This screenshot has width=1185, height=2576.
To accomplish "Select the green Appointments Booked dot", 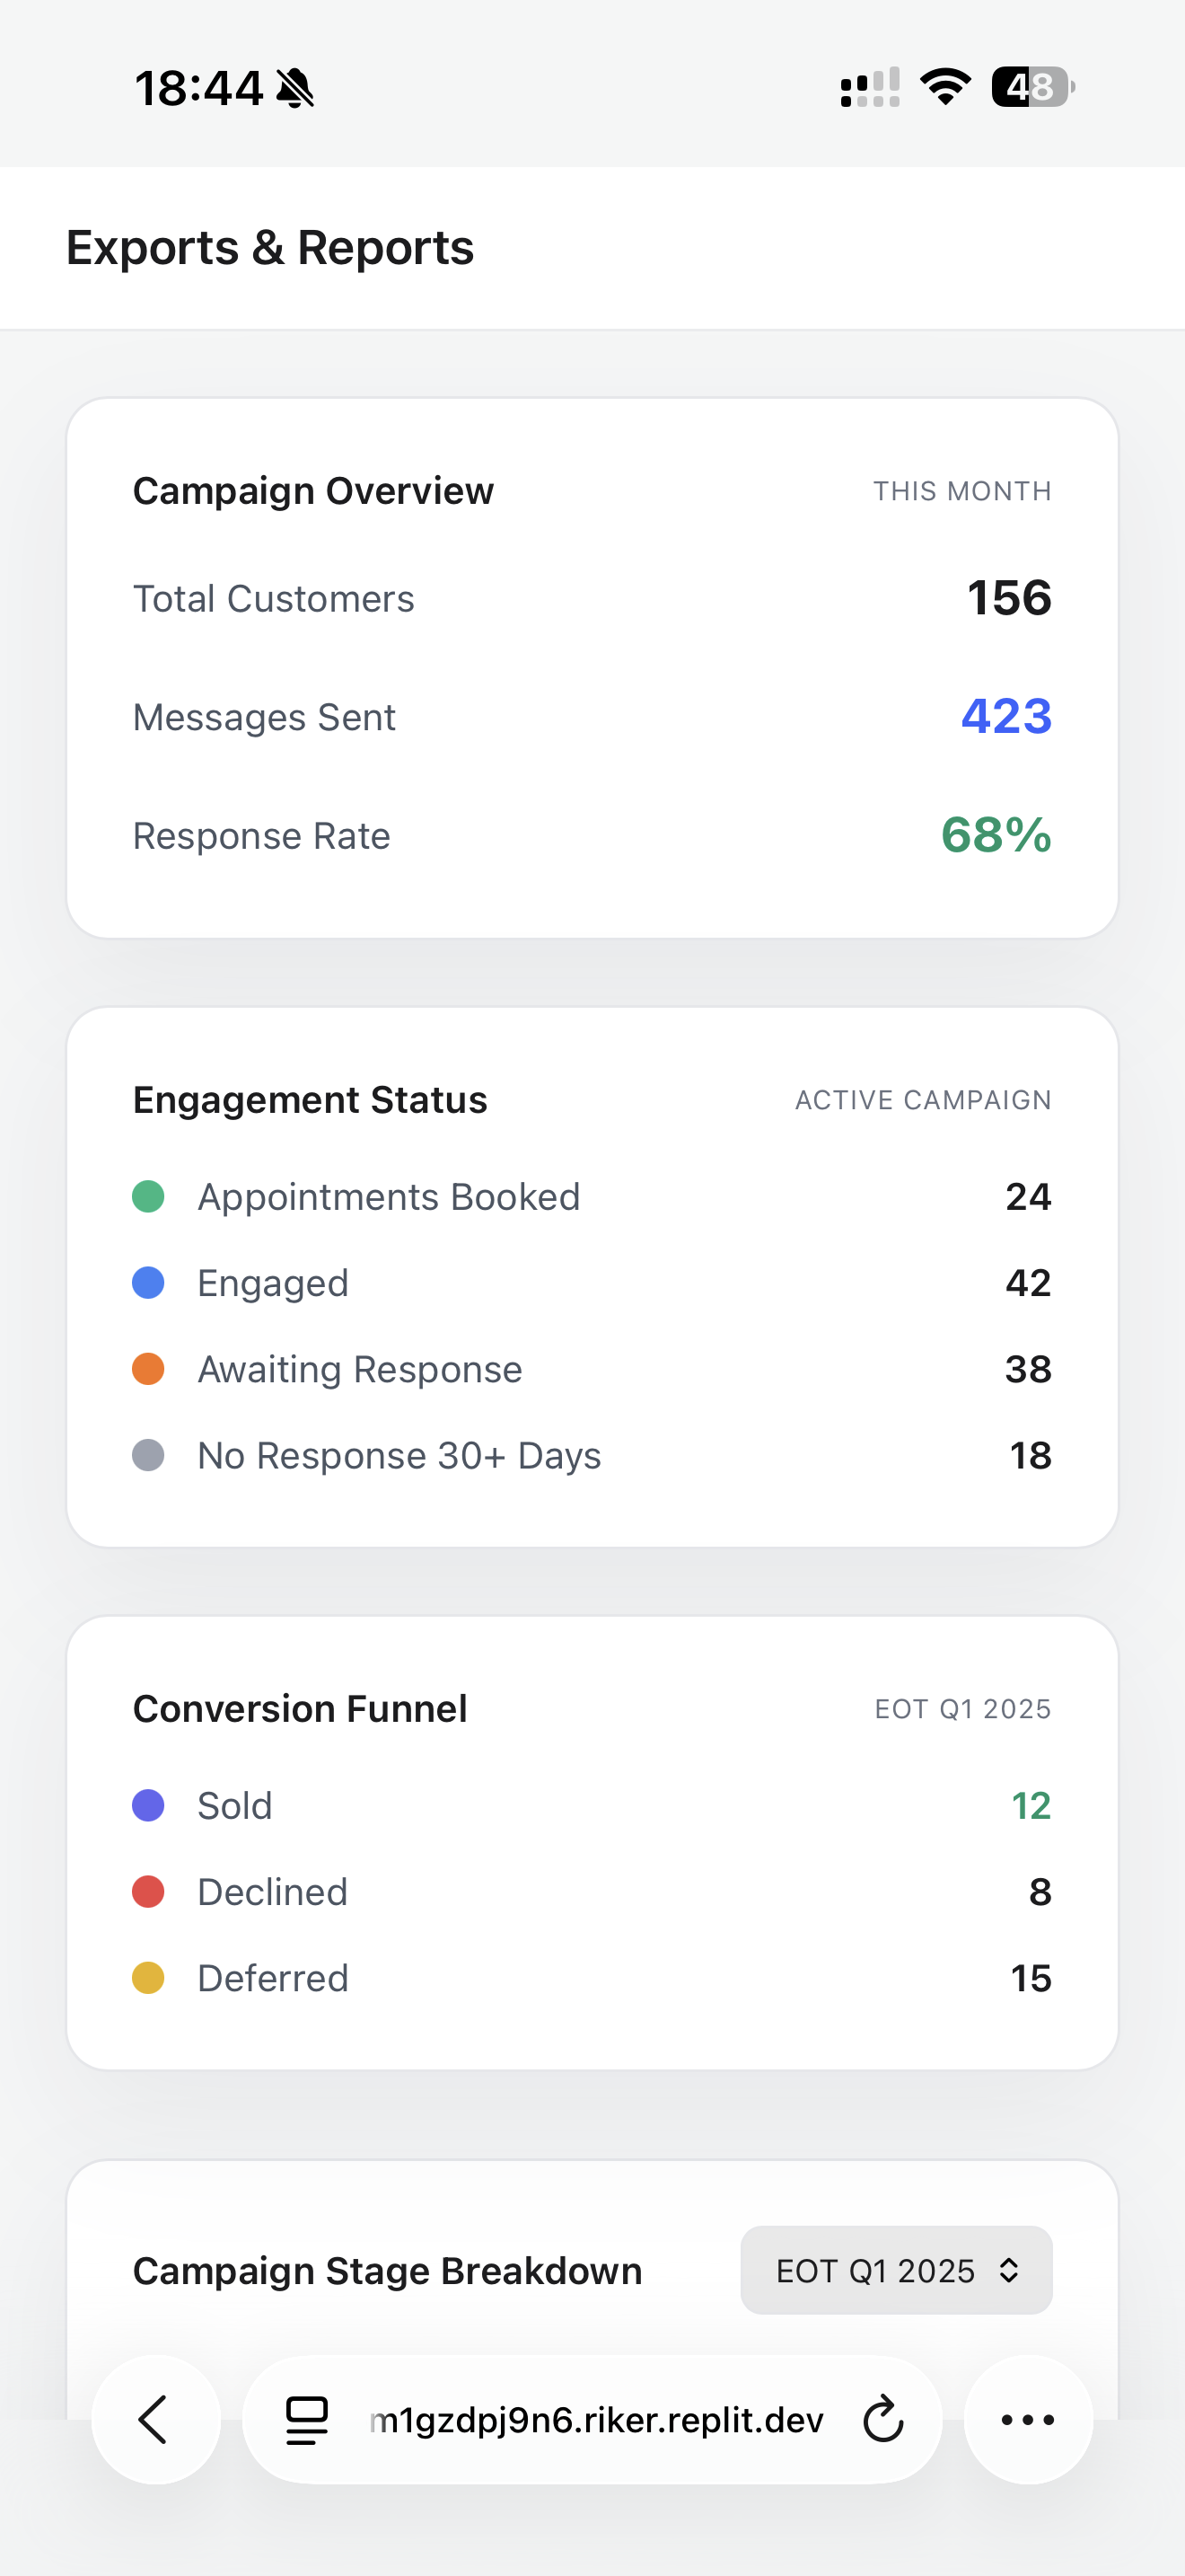I will pos(148,1196).
